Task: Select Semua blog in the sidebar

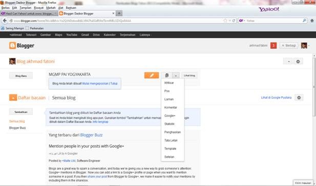Action: (17, 121)
